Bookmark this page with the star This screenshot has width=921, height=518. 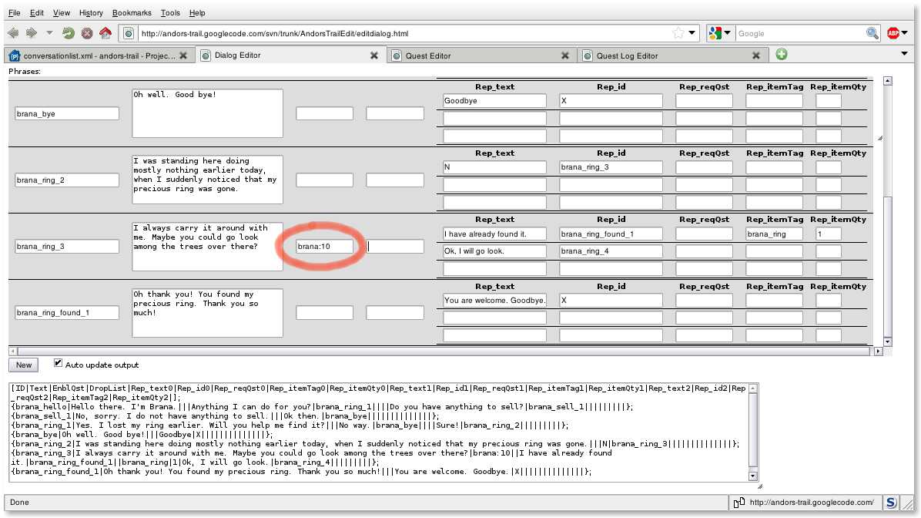[678, 33]
